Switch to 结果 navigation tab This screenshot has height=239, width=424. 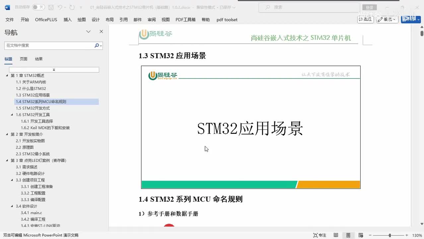coord(39,59)
